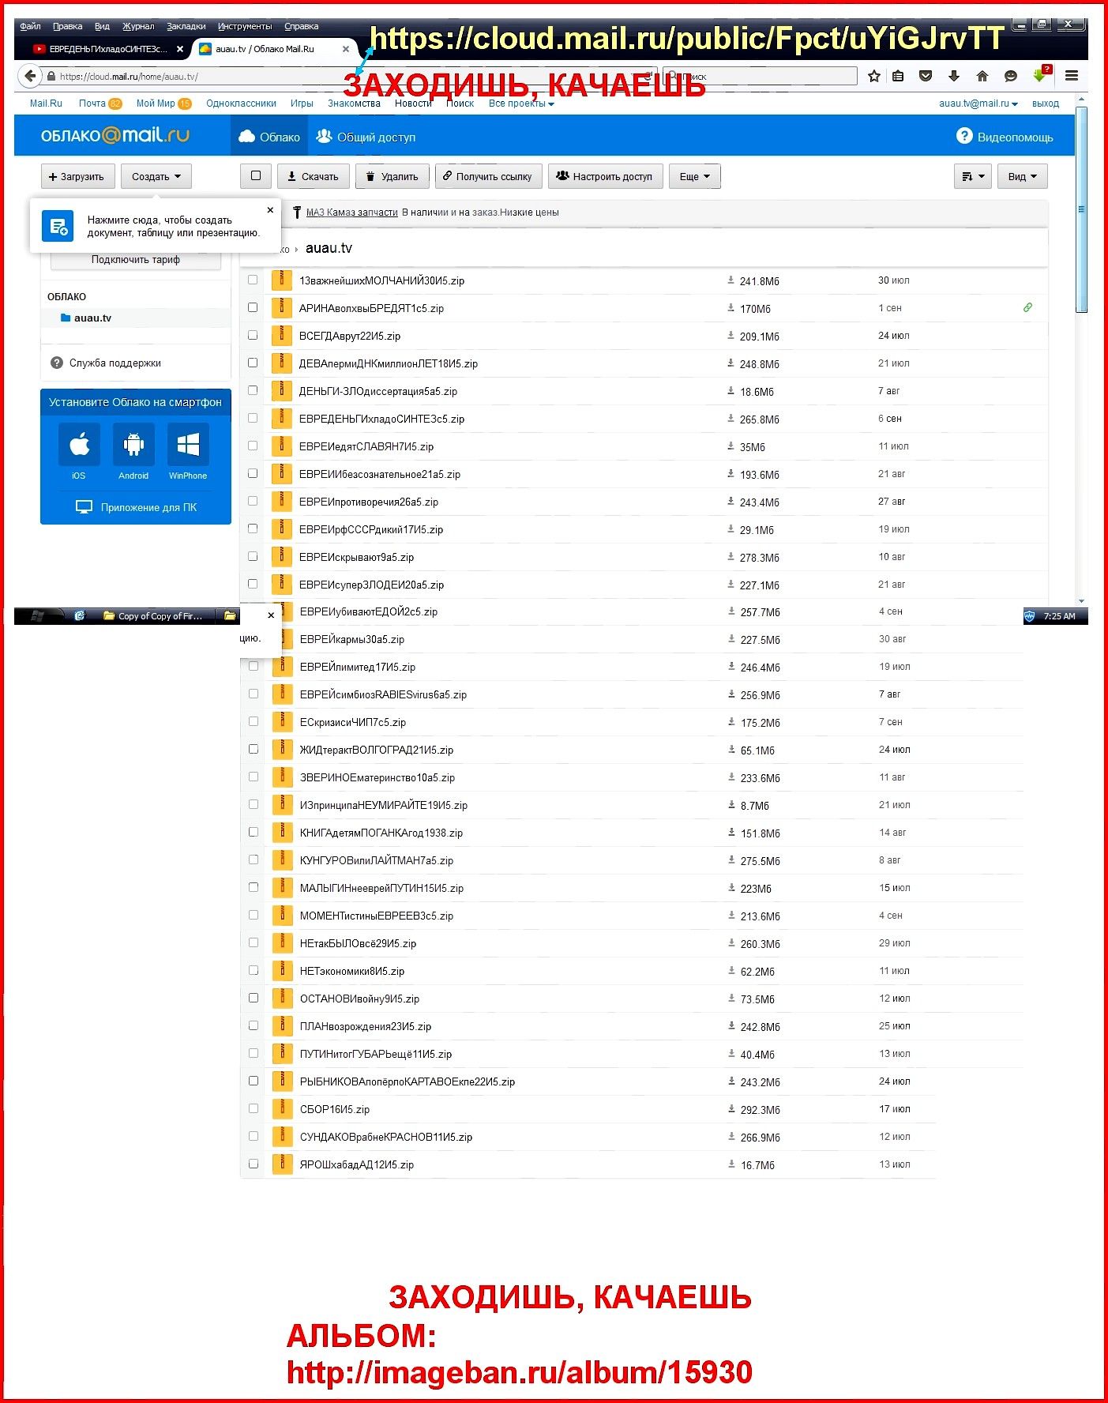Expand the Все проекты dropdown
The height and width of the screenshot is (1403, 1108).
pos(521,103)
